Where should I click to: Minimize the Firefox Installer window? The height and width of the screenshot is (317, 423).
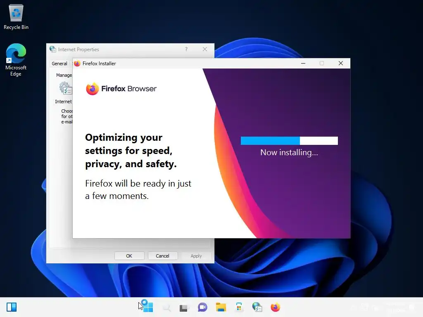(x=303, y=63)
